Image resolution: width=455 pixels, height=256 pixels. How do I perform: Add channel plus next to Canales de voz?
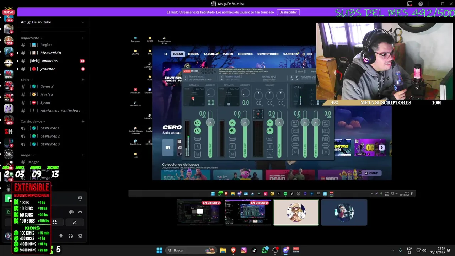(83, 121)
